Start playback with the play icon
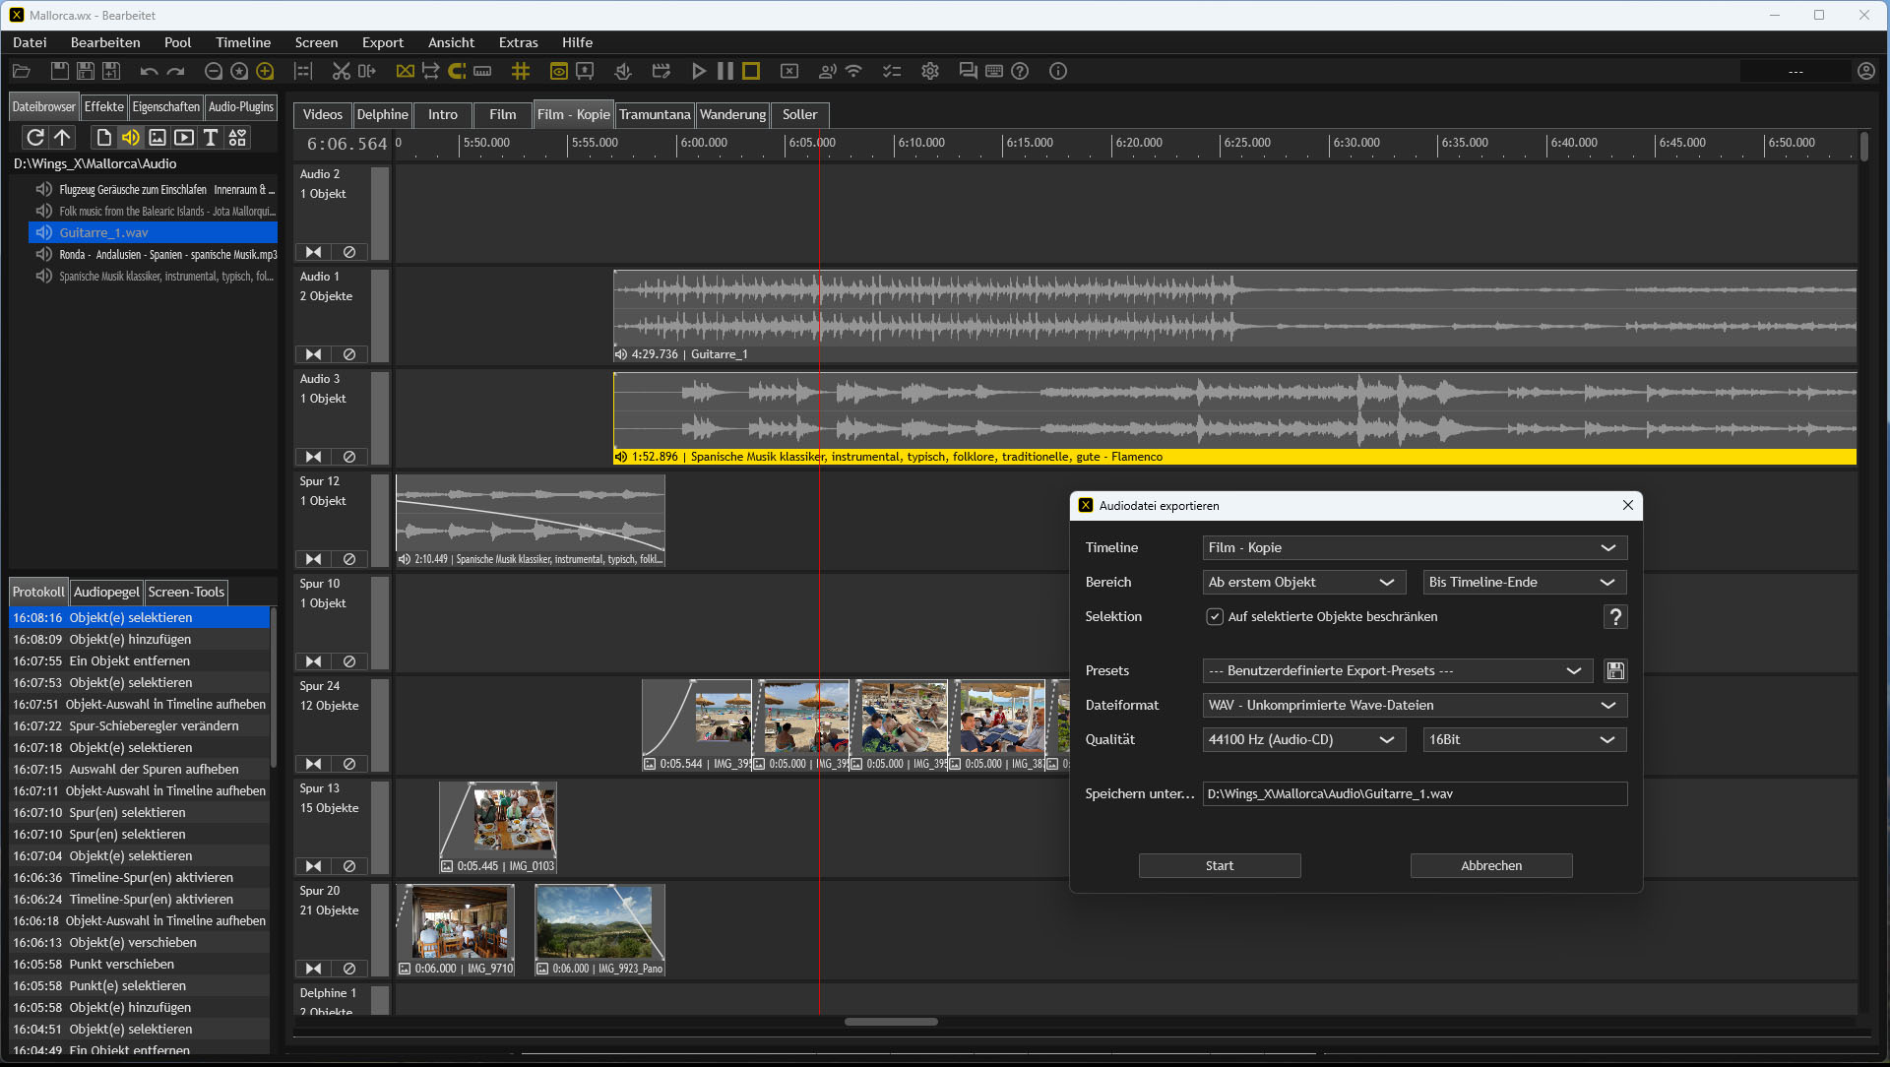Viewport: 1890px width, 1067px height. point(698,71)
